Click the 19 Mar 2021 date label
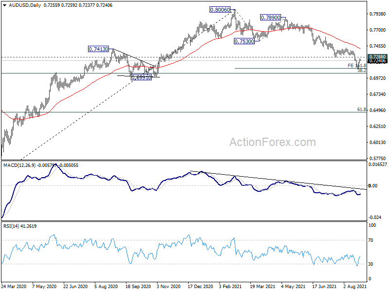 tap(263, 286)
